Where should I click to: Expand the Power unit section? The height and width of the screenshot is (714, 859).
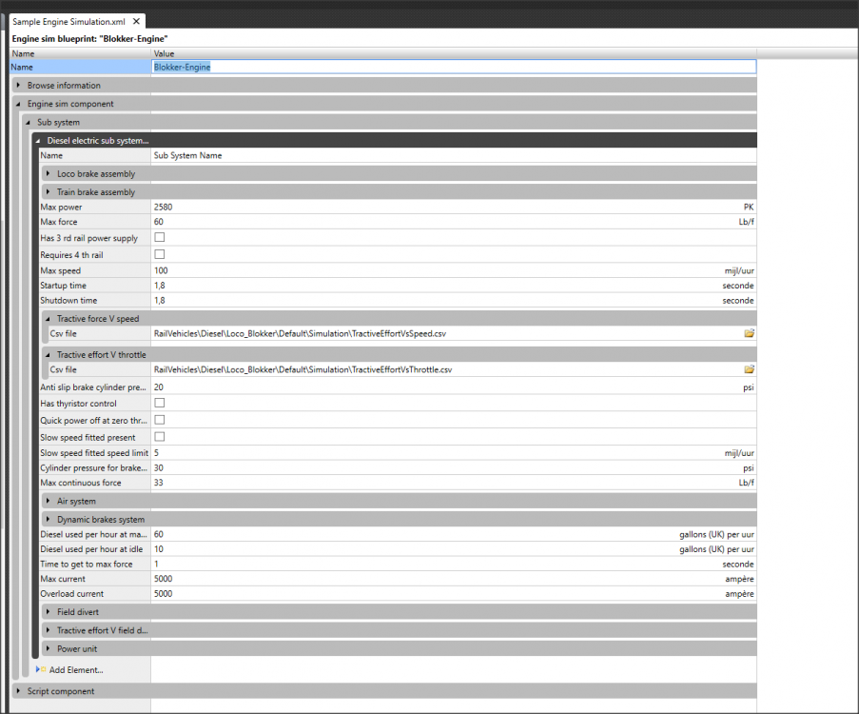click(x=48, y=649)
